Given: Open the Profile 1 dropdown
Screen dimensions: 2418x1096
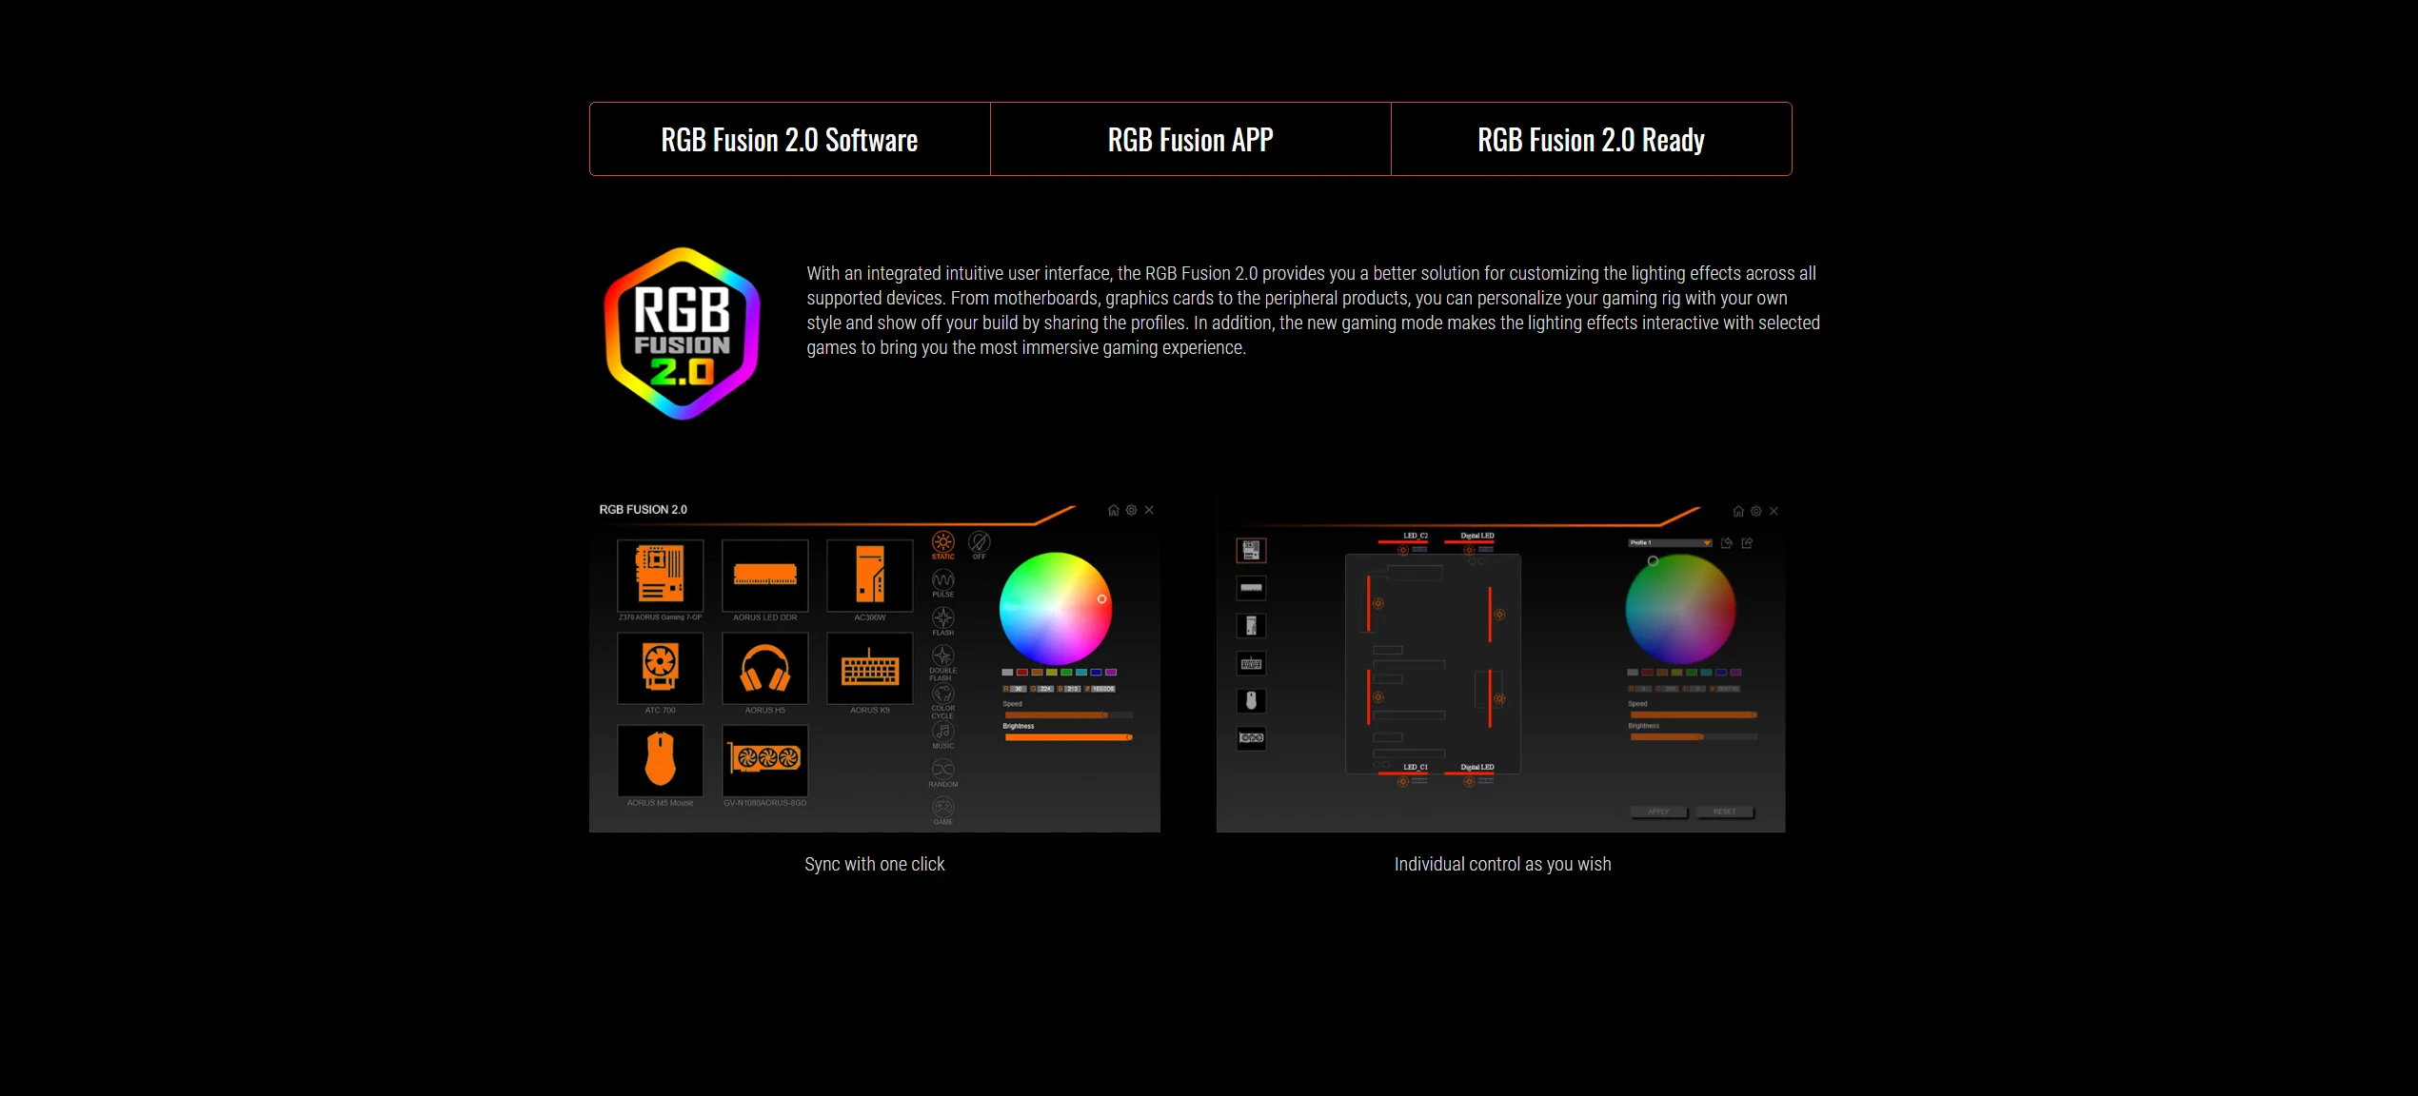Looking at the screenshot, I should click(1670, 543).
